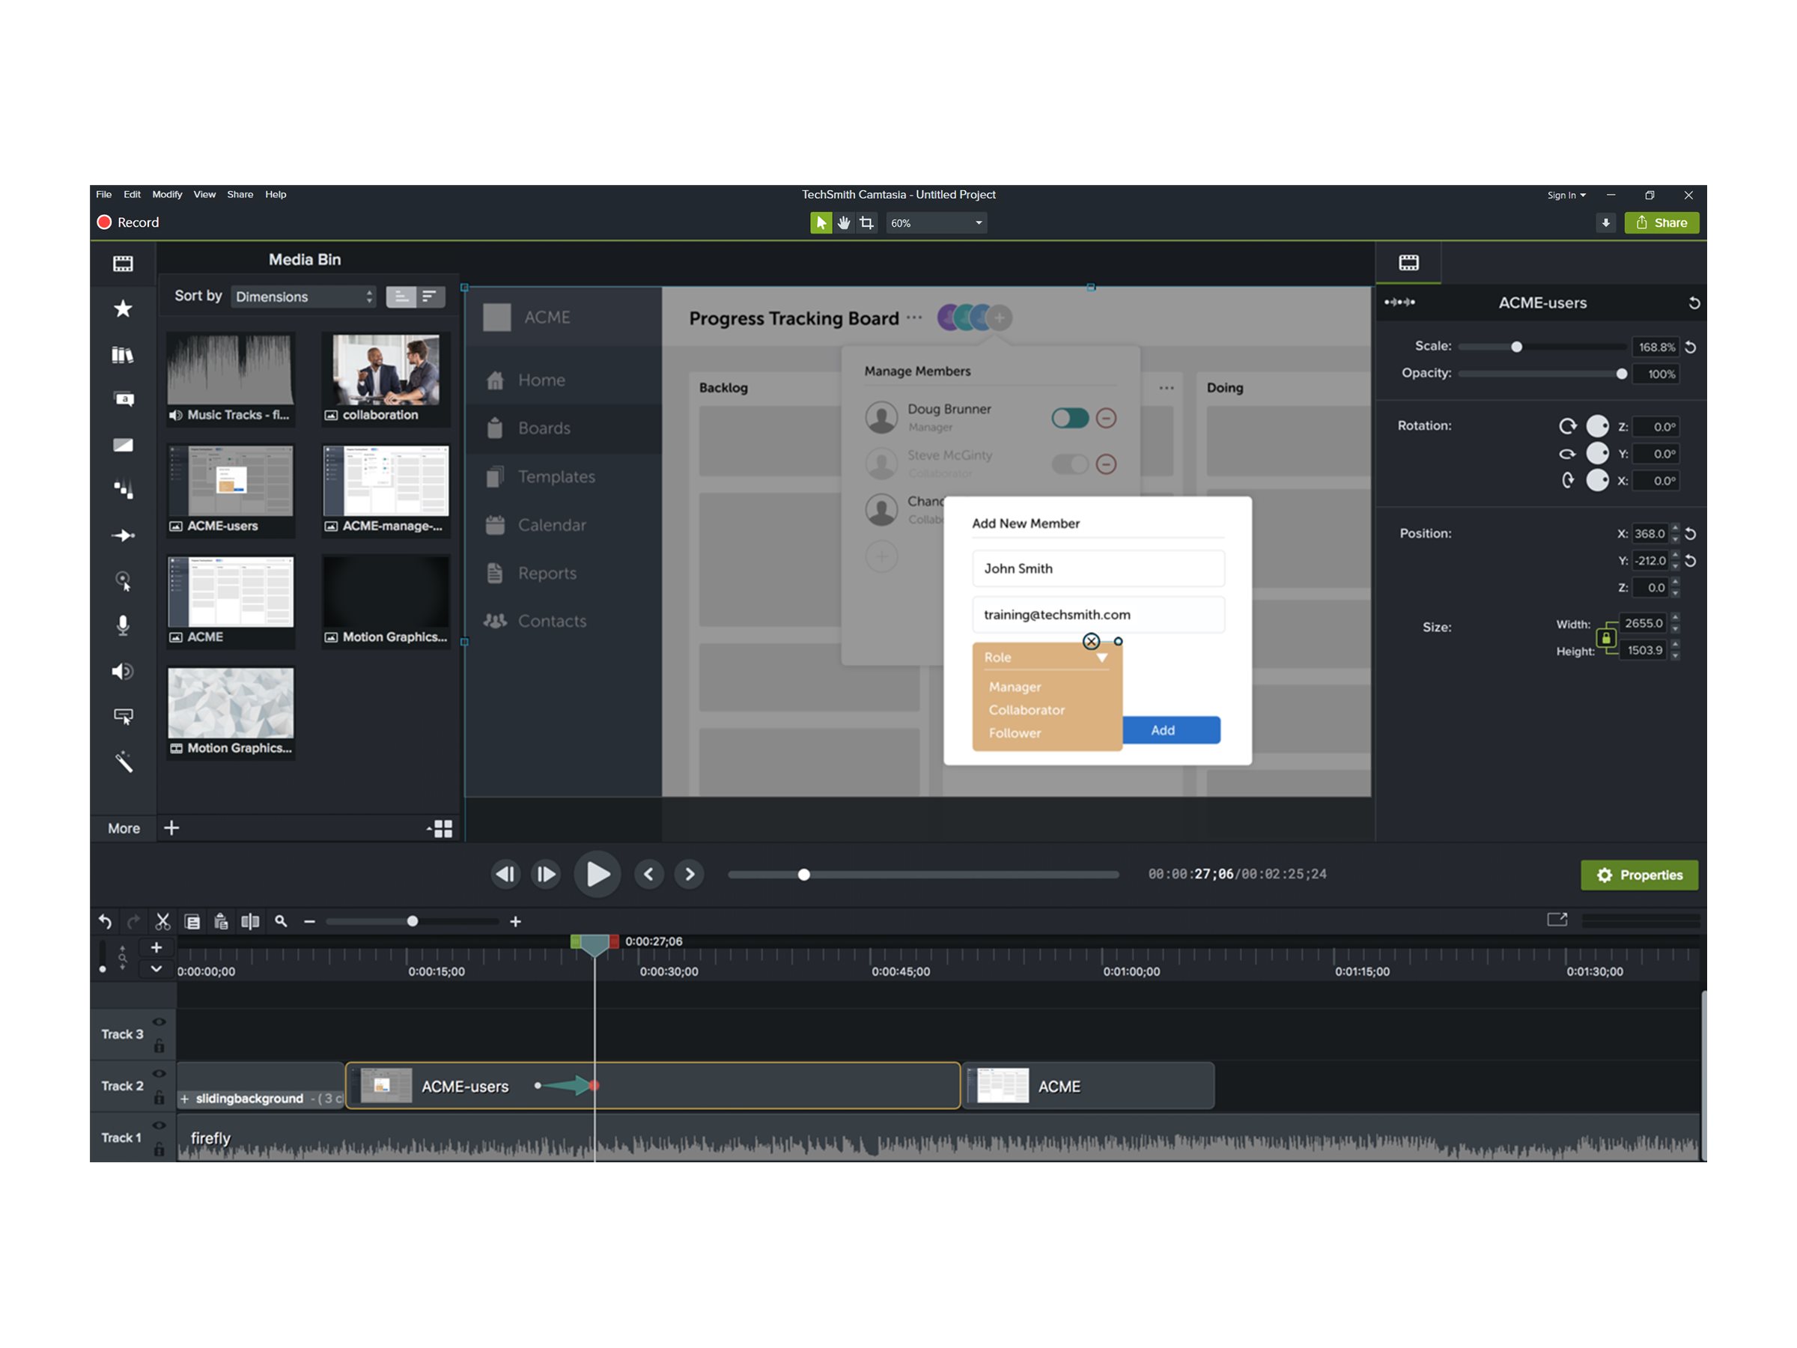Open the Voice Narration microphone tab

pos(123,625)
